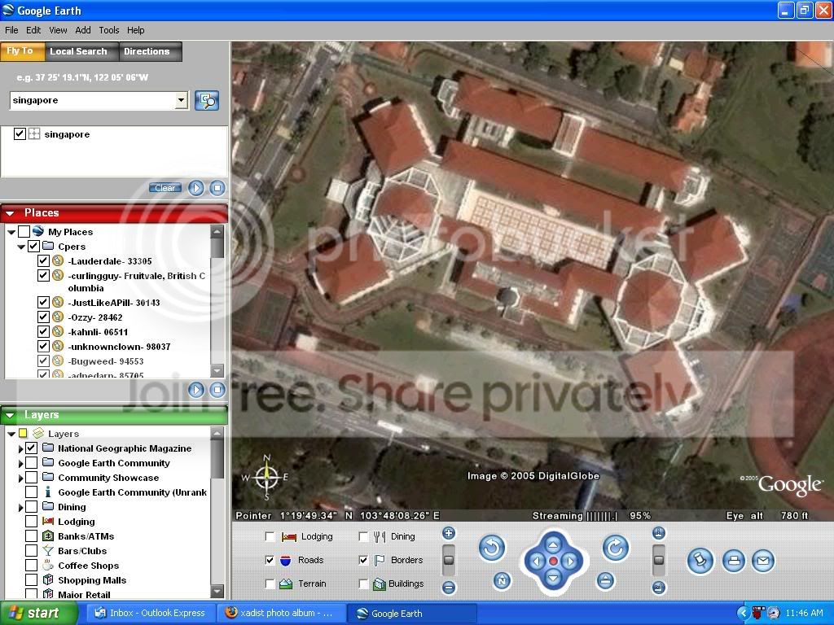Viewport: 834px width, 625px height.
Task: Enable Terrain checkbox below map
Action: [270, 583]
